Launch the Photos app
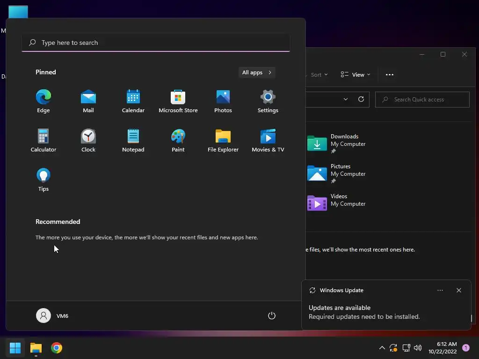The image size is (479, 359). click(223, 101)
